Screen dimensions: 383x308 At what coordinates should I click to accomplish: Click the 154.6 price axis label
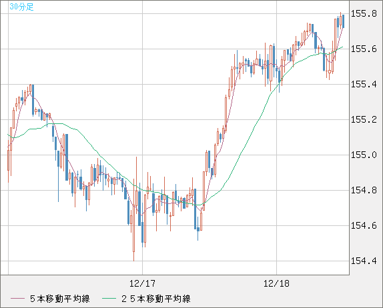pos(364,226)
